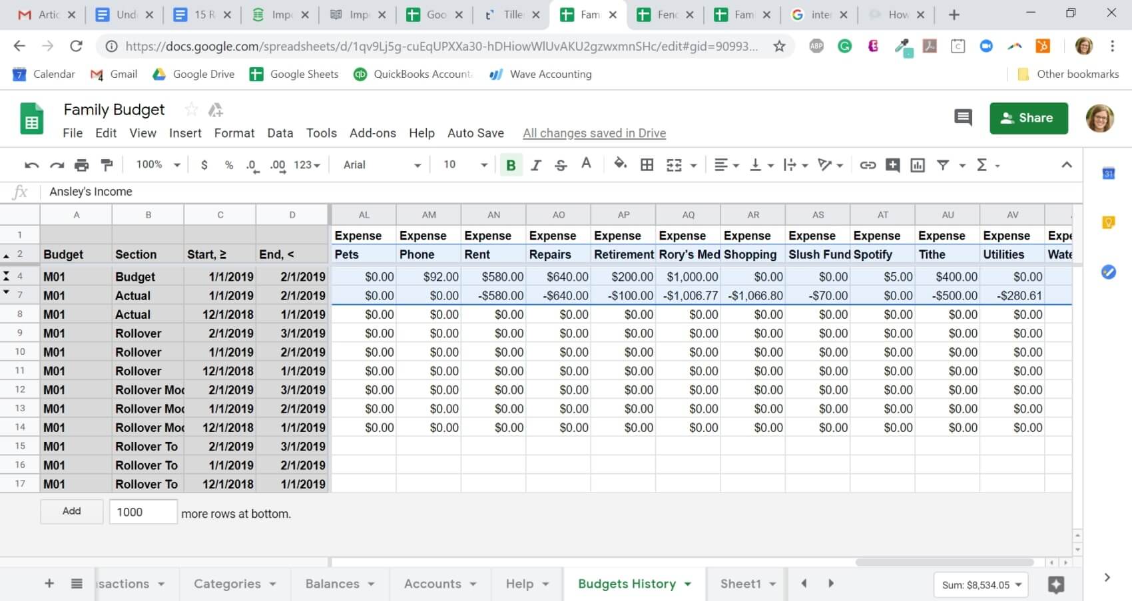Open the text color picker
Image resolution: width=1132 pixels, height=601 pixels.
[586, 164]
